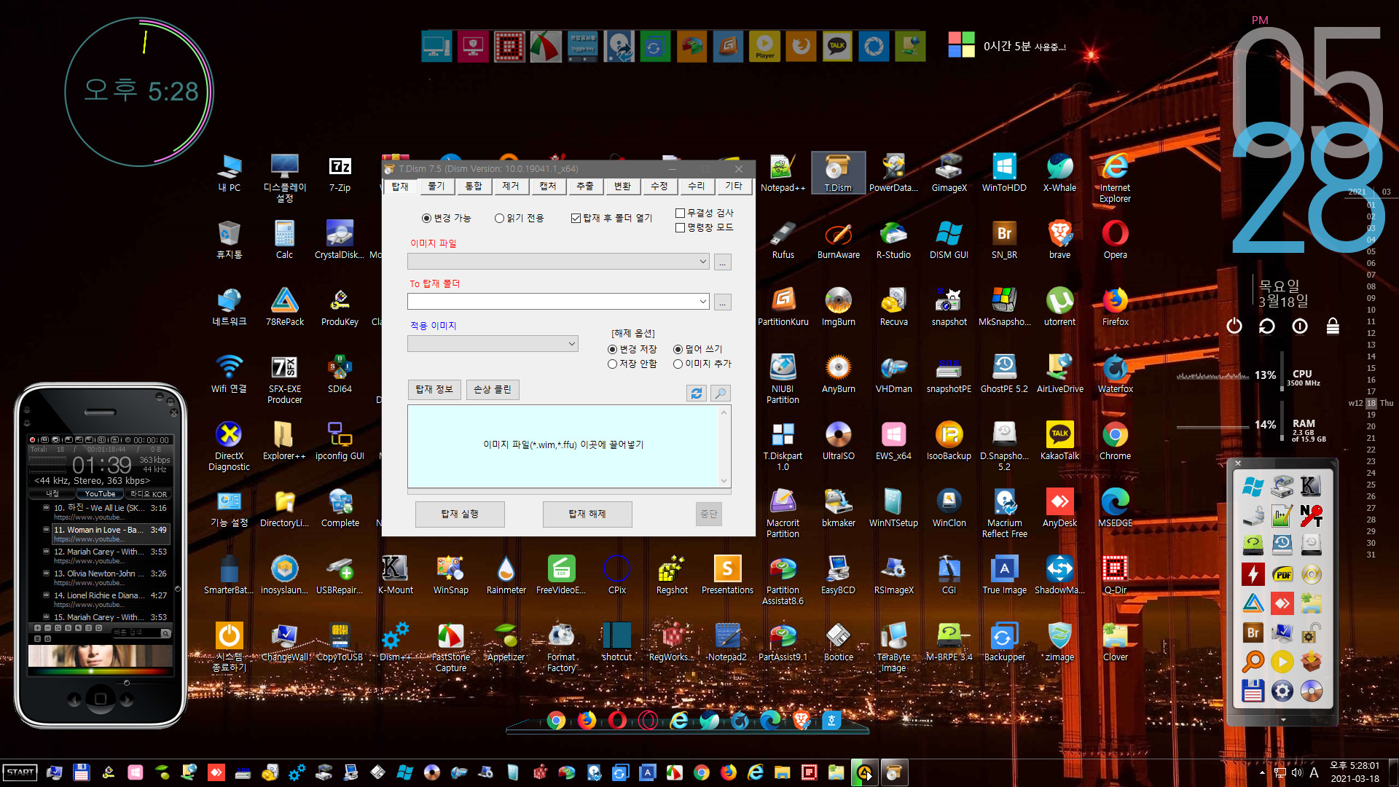Open the UltraISO desktop icon
The width and height of the screenshot is (1399, 787).
point(839,442)
